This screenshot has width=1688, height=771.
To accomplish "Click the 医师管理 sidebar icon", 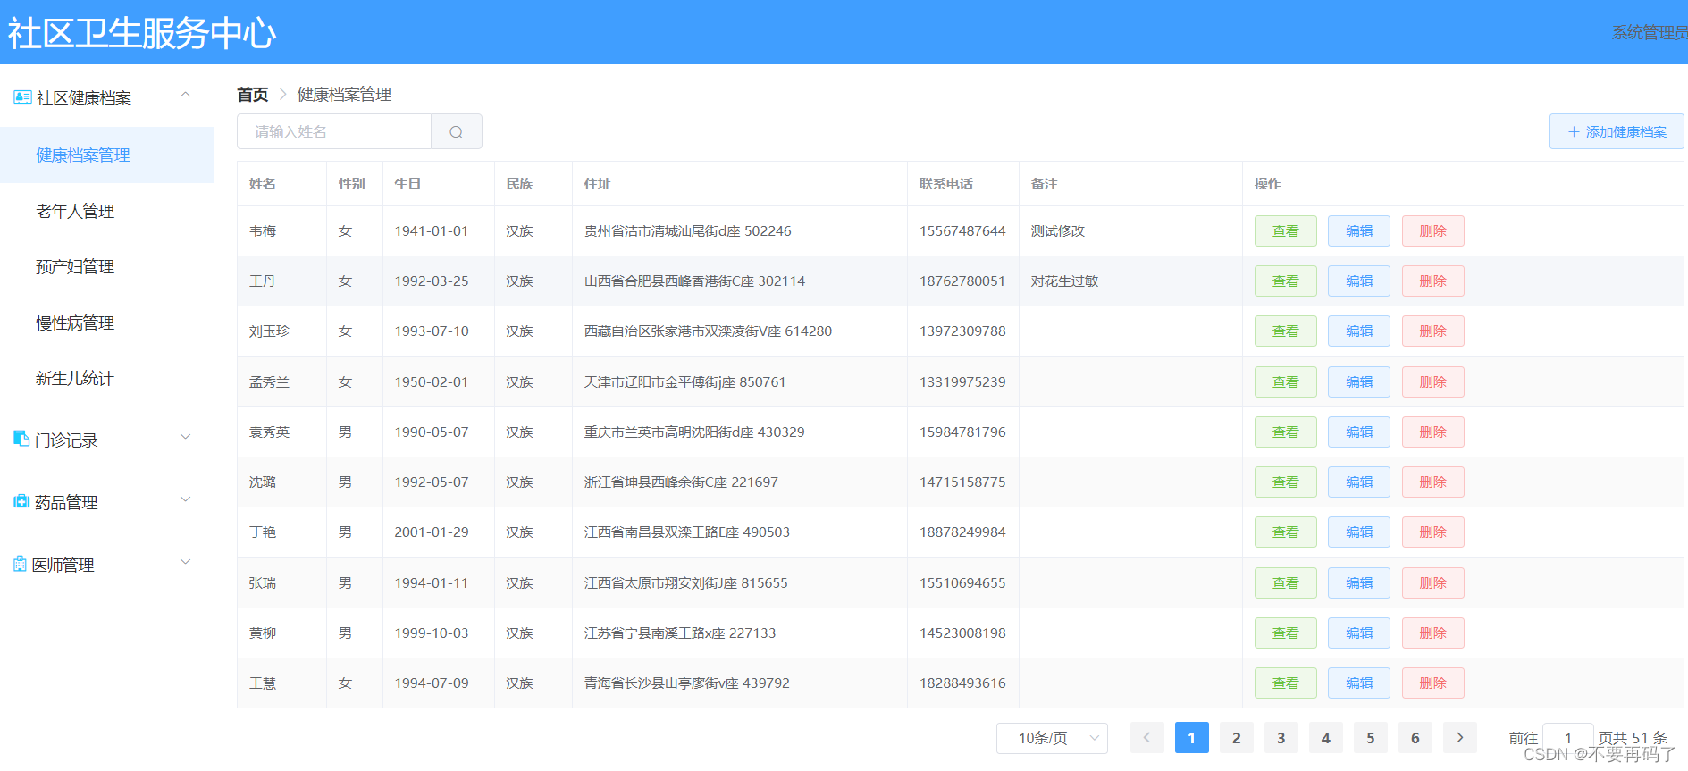I will [20, 564].
